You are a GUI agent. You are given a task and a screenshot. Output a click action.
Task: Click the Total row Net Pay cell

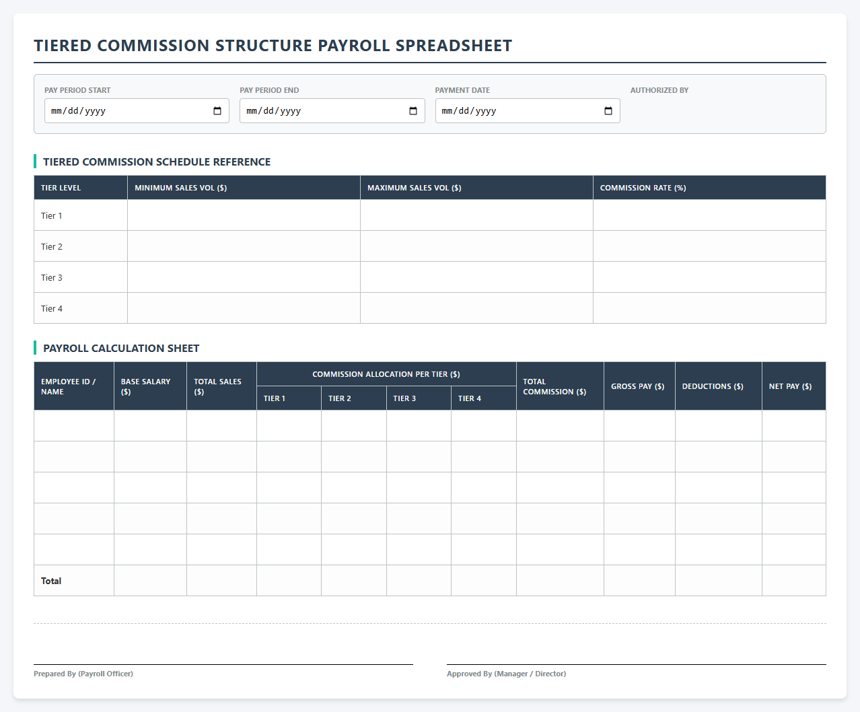pos(794,581)
